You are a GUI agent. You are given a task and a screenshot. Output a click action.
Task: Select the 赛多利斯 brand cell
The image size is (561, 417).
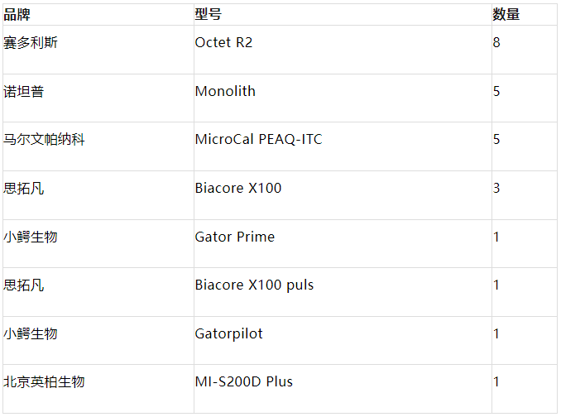pos(31,42)
